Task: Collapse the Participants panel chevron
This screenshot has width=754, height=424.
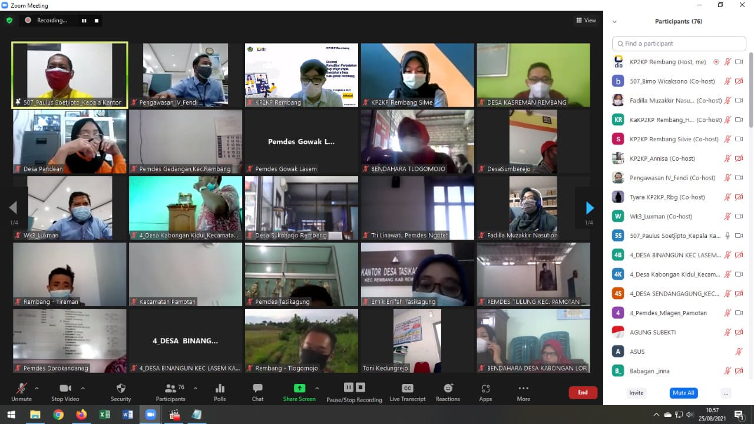Action: 614,22
